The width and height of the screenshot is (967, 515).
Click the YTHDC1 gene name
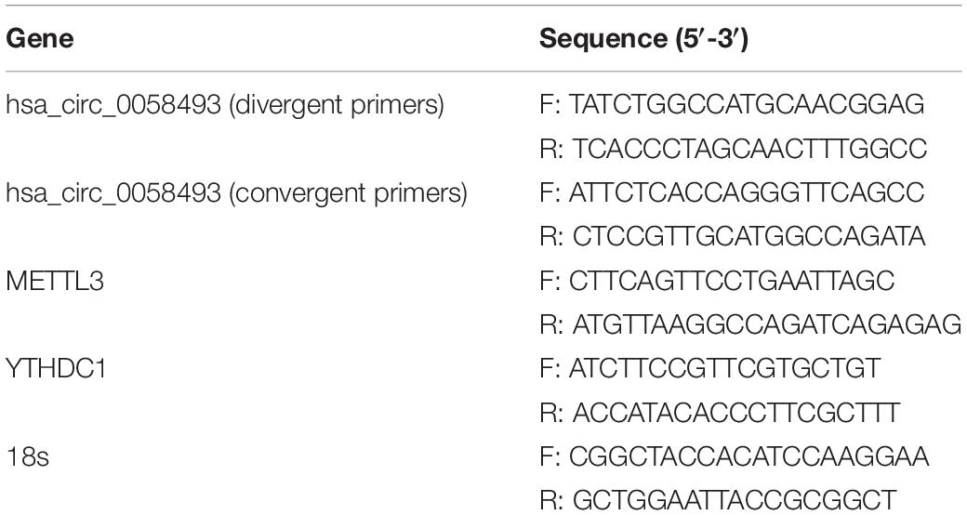[56, 369]
